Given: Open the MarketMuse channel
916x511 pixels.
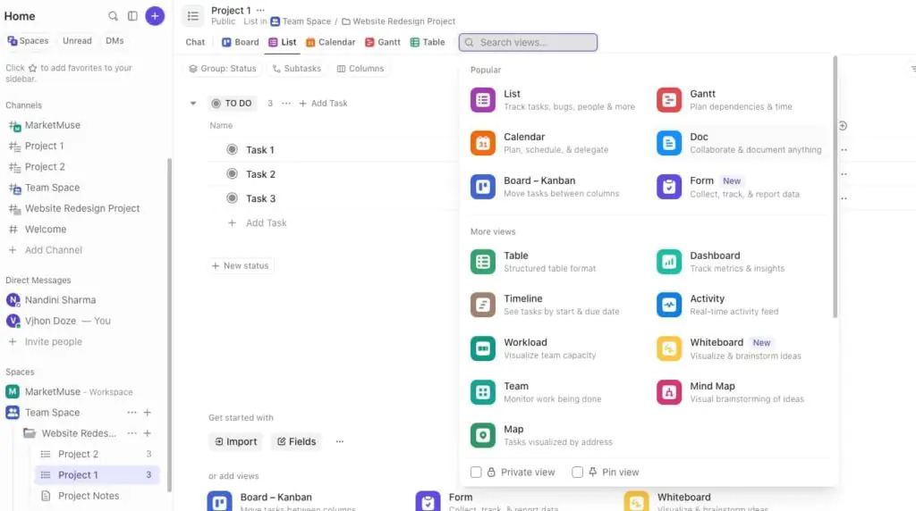Looking at the screenshot, I should tap(53, 125).
